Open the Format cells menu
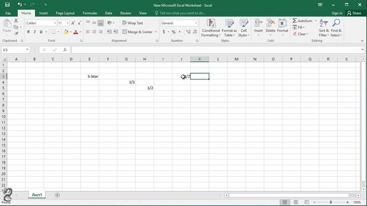 pos(283,28)
